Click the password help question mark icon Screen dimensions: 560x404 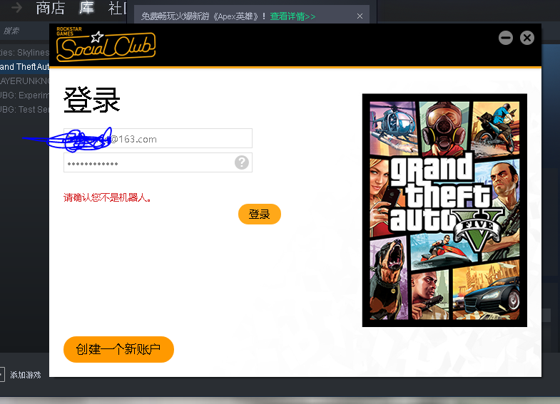pyautogui.click(x=242, y=162)
